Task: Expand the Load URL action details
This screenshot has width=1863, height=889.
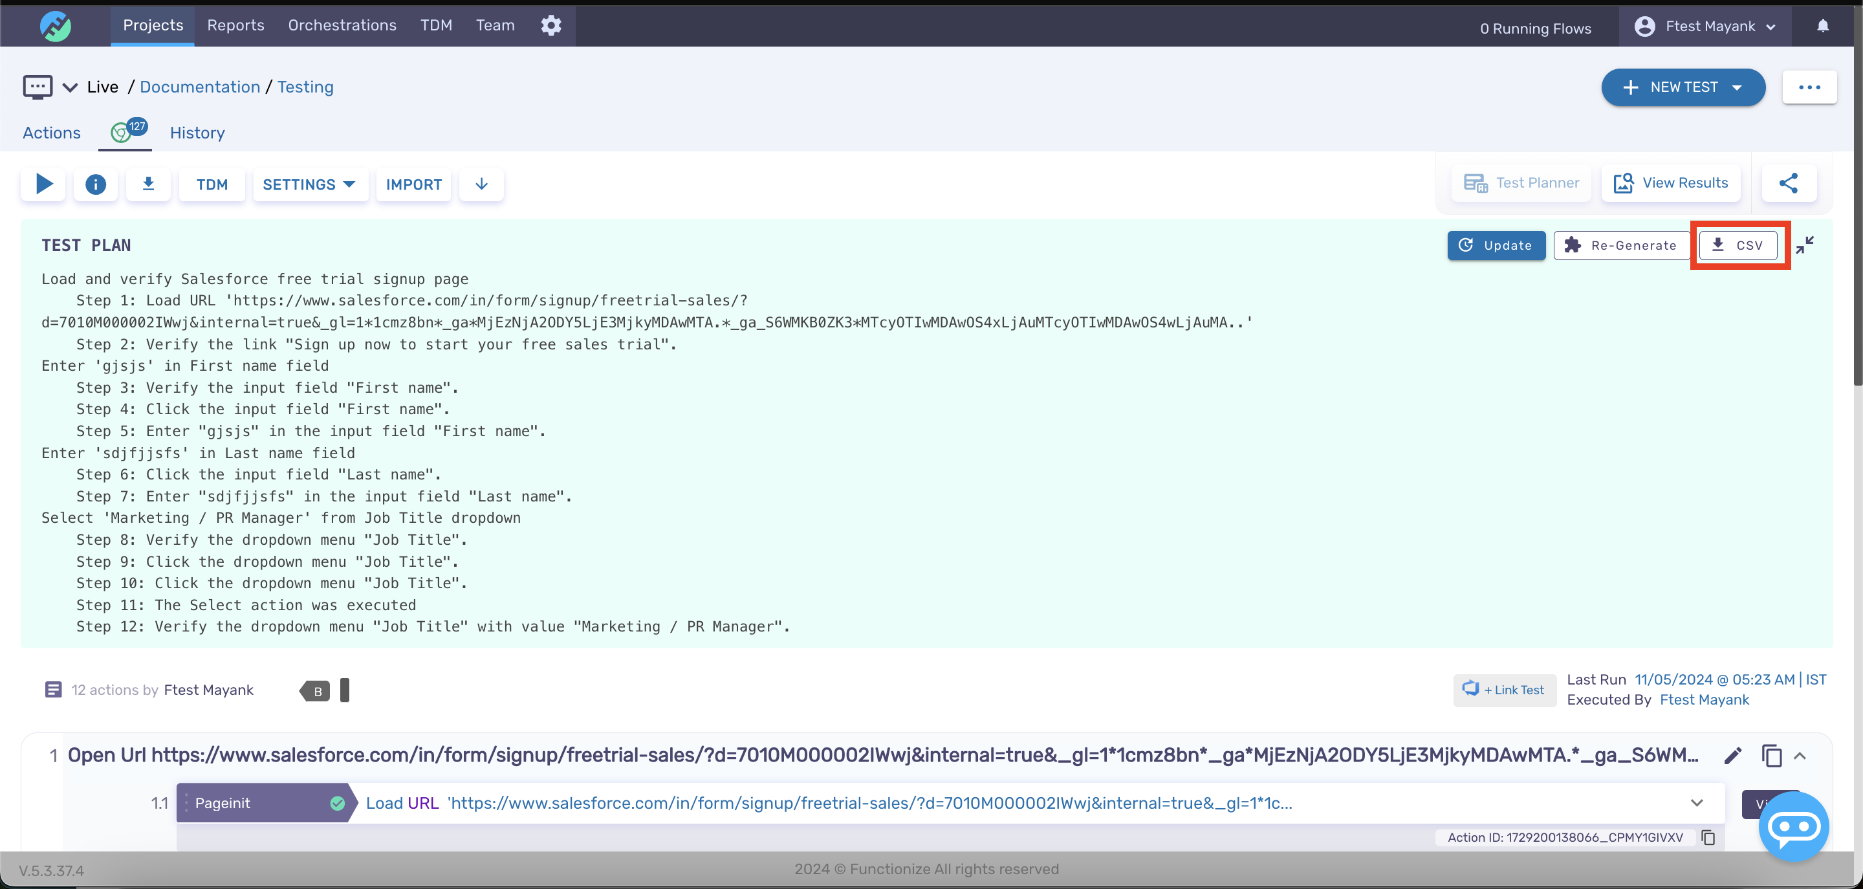Action: pos(1697,803)
